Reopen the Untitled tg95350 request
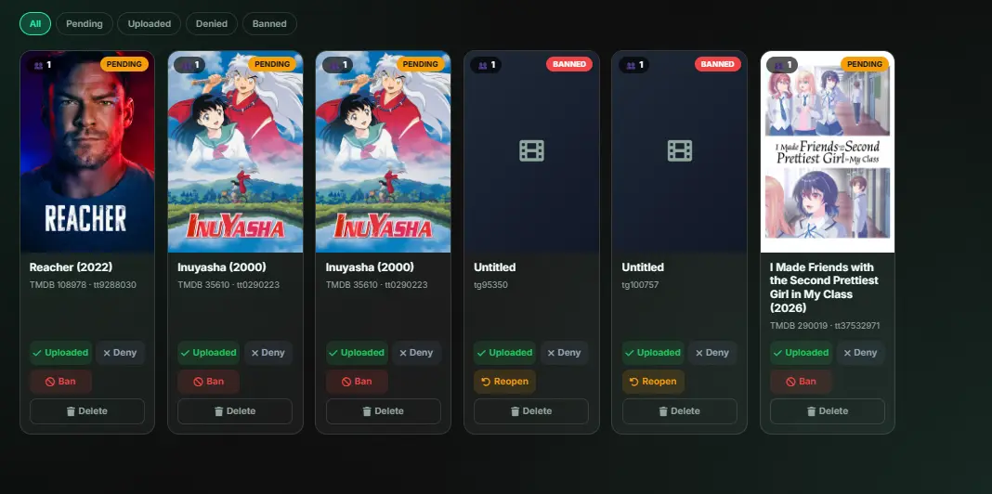 click(505, 382)
